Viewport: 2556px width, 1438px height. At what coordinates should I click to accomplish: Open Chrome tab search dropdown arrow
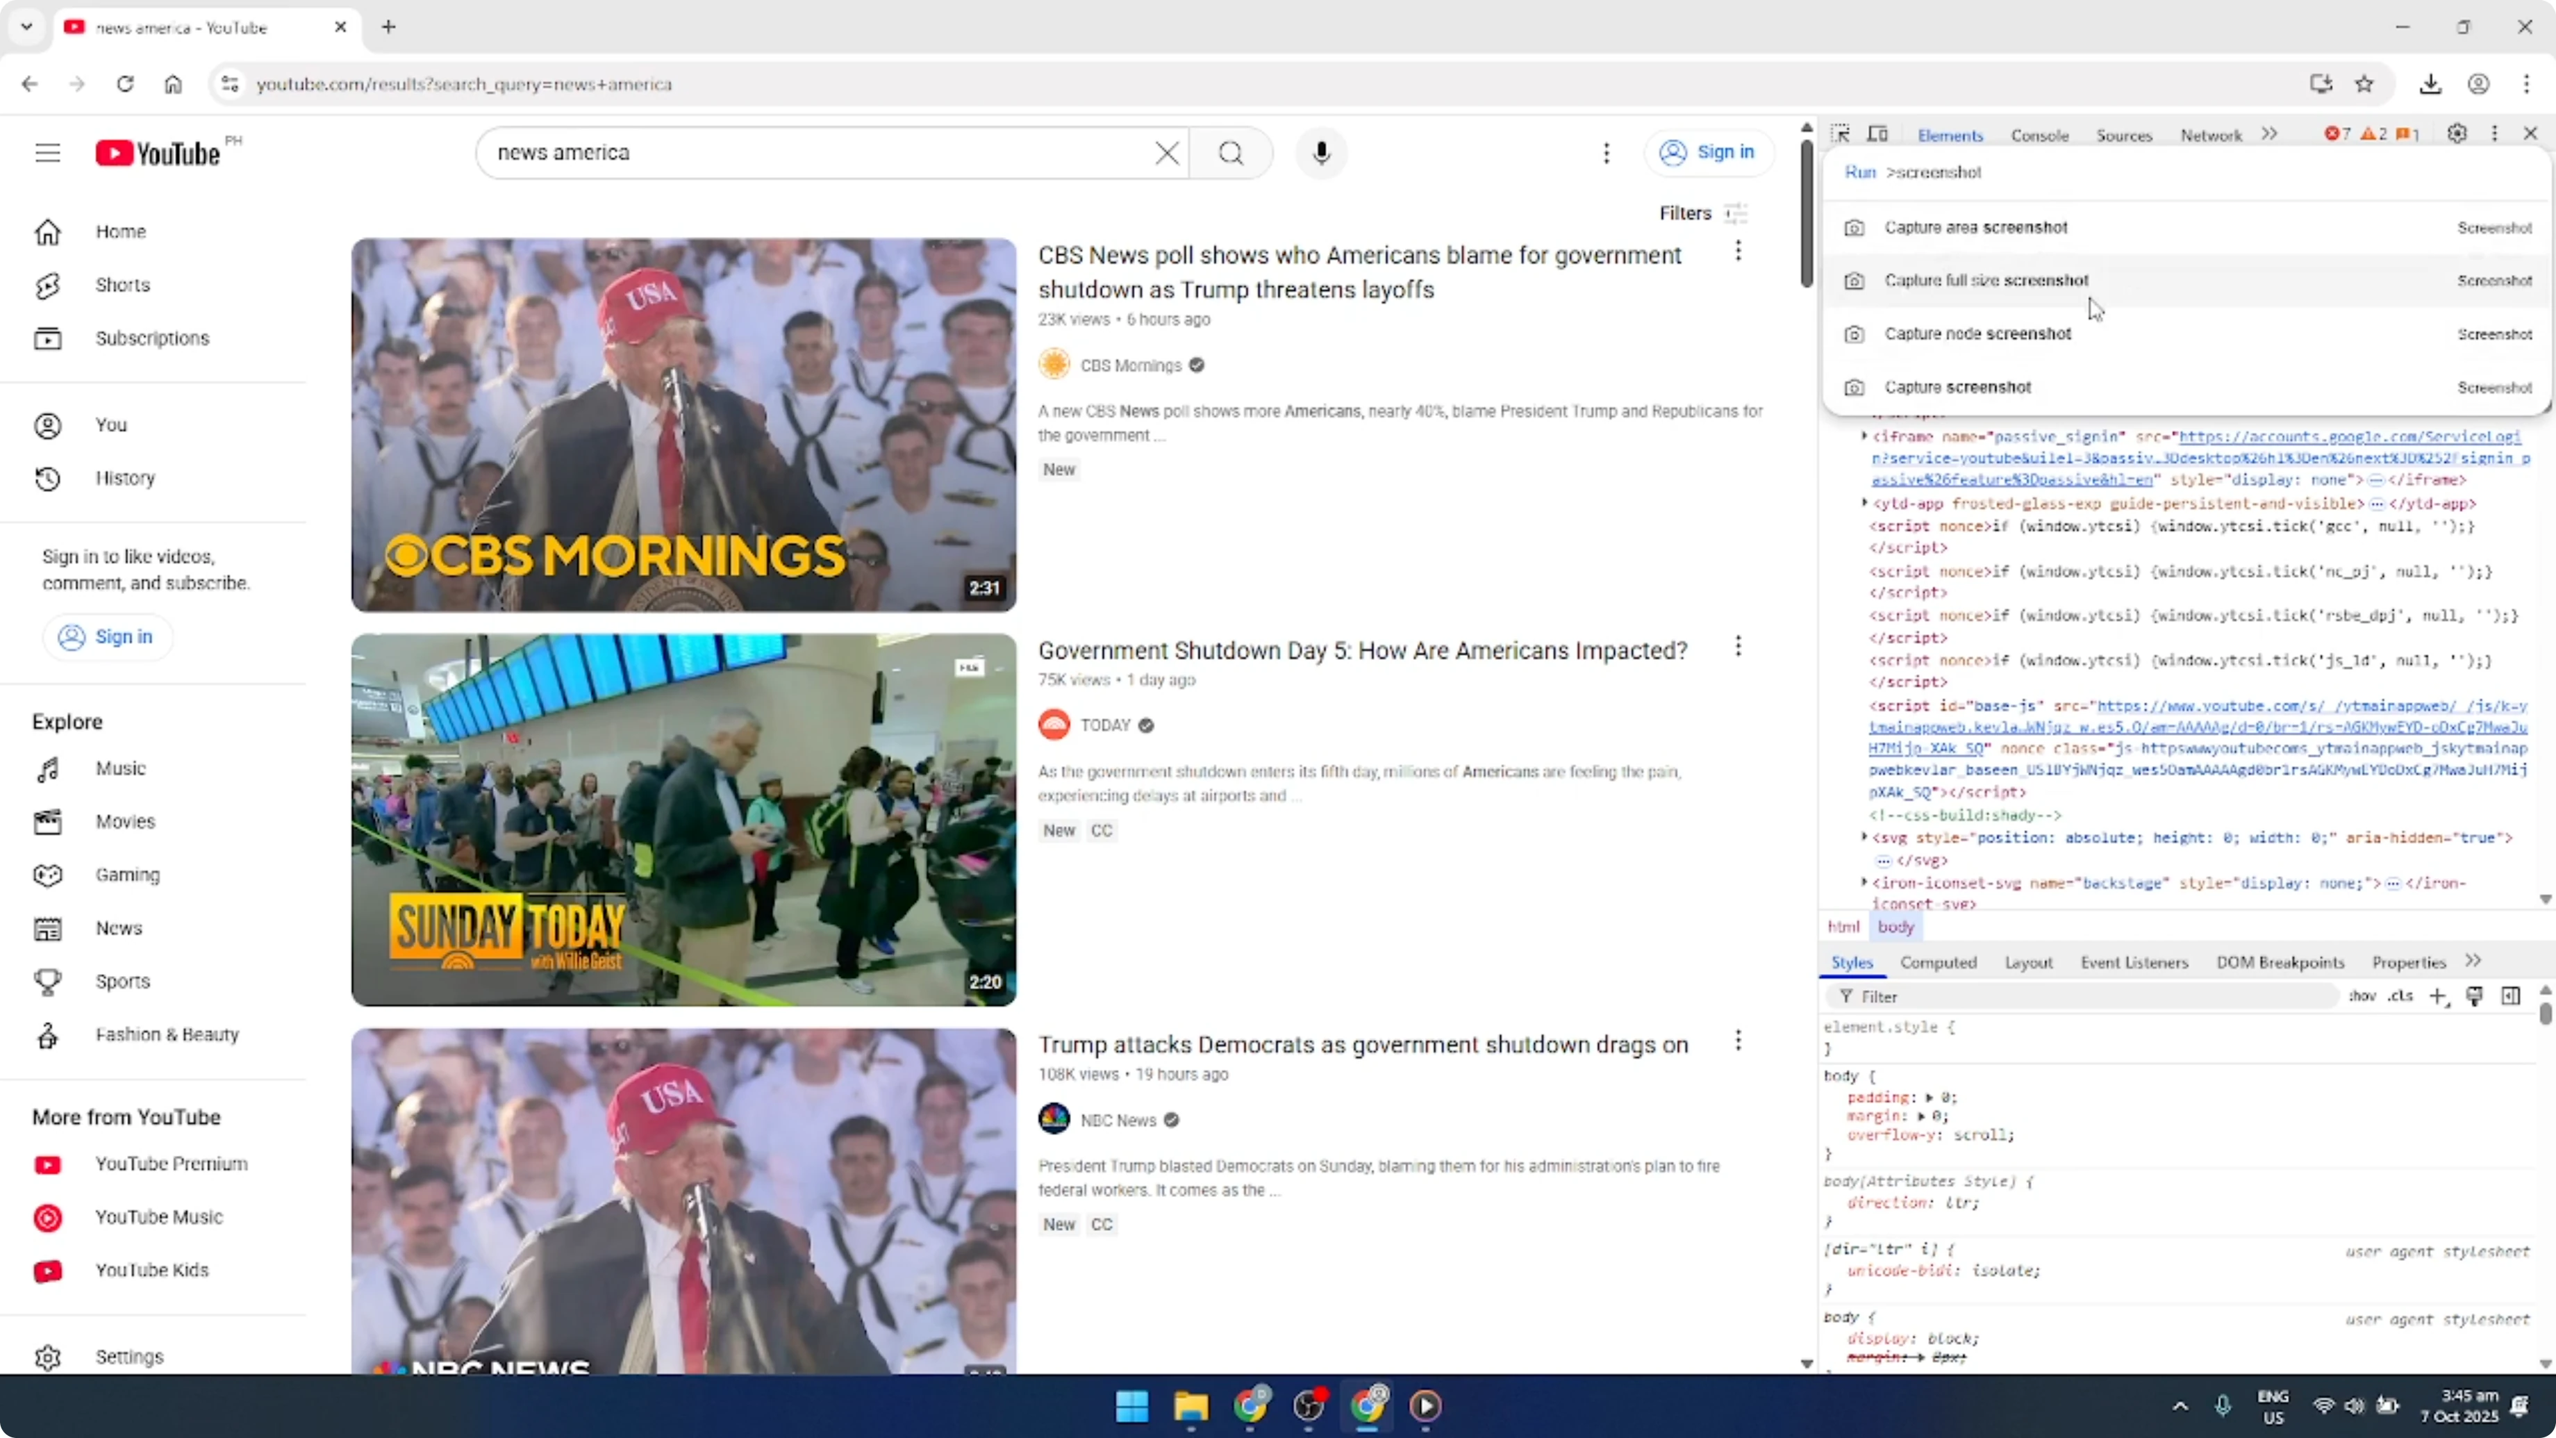(x=27, y=27)
